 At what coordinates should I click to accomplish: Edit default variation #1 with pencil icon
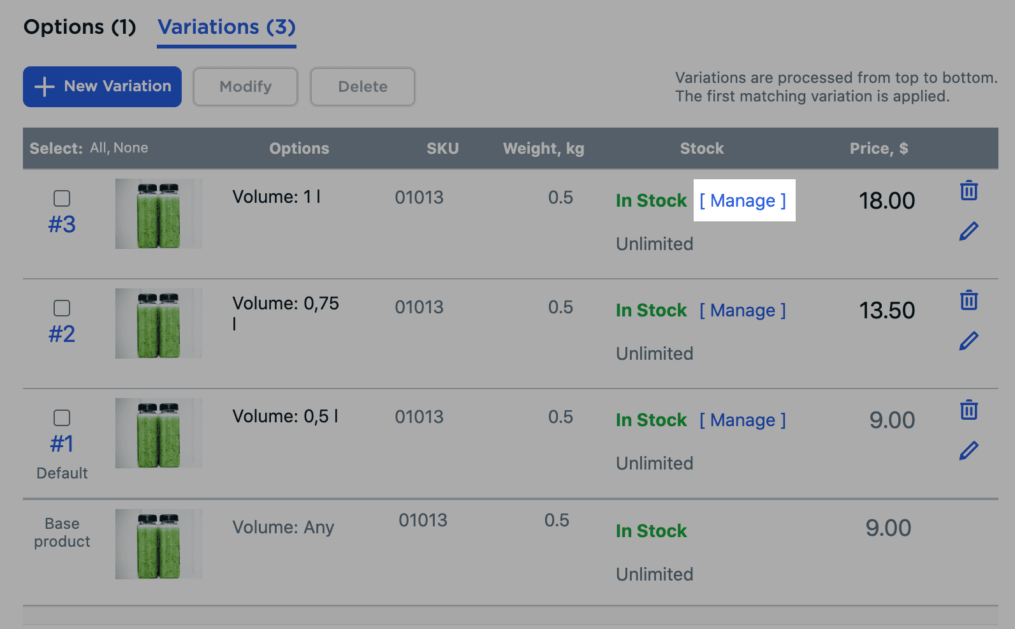click(x=968, y=450)
